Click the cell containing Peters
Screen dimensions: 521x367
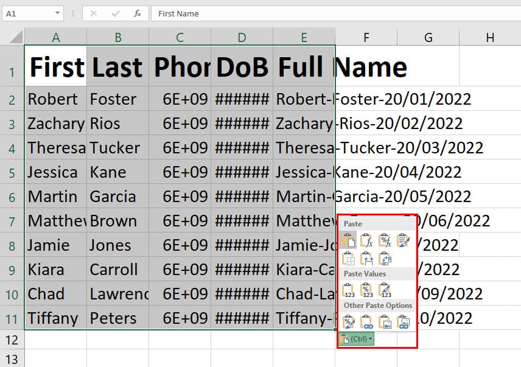pos(117,318)
